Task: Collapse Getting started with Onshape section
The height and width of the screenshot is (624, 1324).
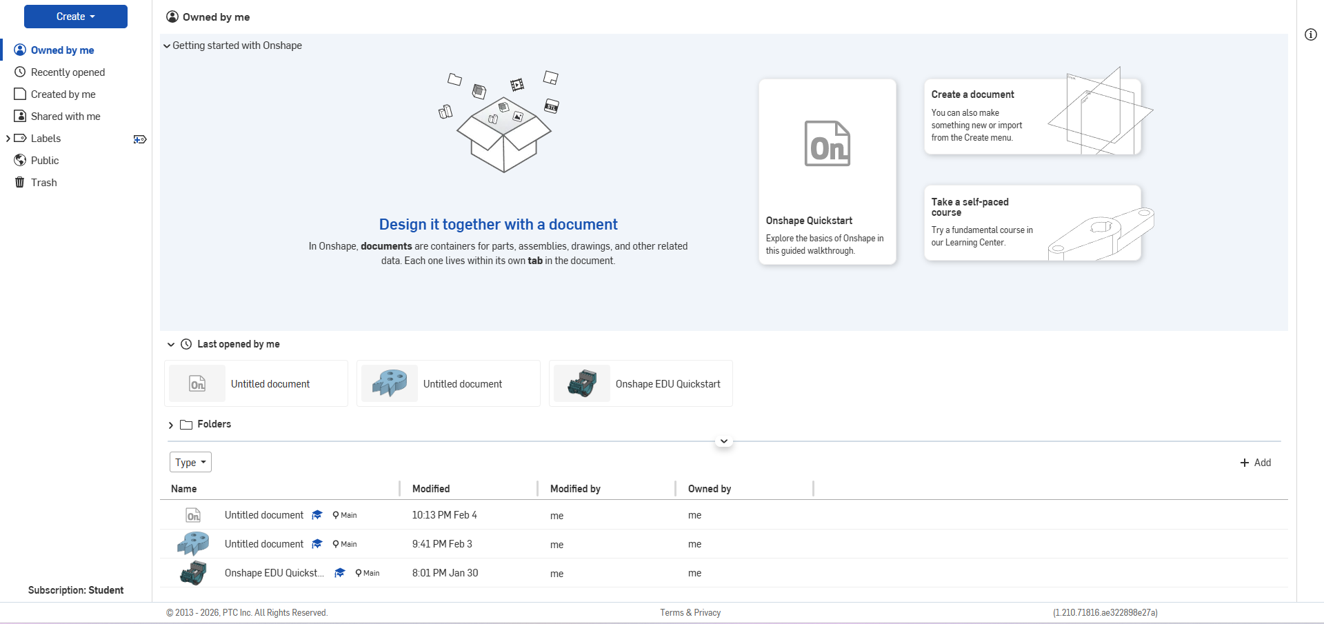Action: click(x=167, y=46)
